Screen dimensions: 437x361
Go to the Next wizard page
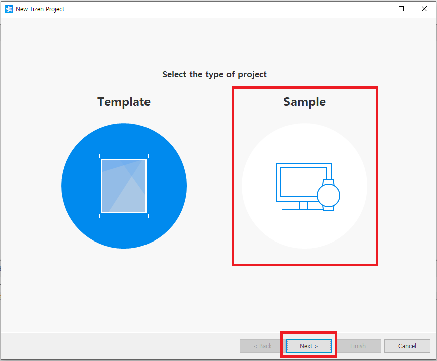(x=309, y=346)
